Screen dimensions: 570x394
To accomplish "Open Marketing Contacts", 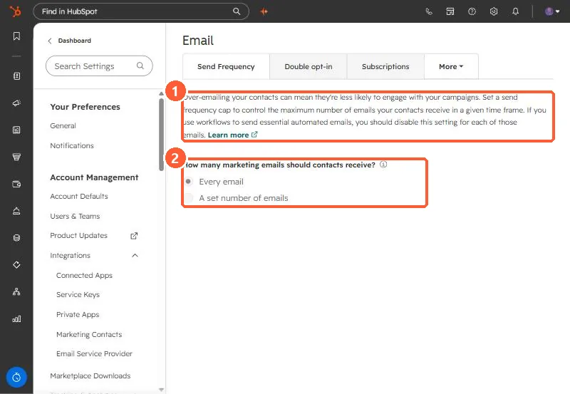I will [89, 334].
